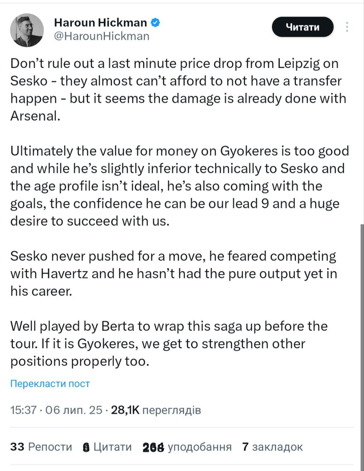
Task: Open the three-dot more options menu
Action: click(x=347, y=27)
